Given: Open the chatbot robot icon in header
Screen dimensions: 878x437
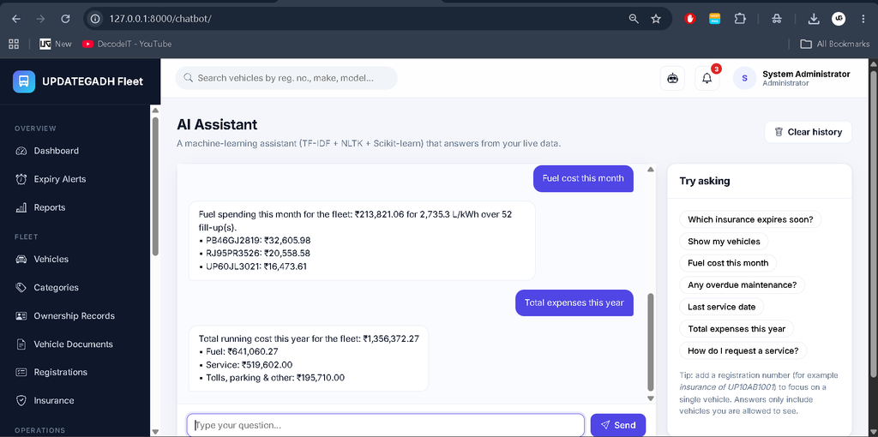Looking at the screenshot, I should tap(672, 78).
